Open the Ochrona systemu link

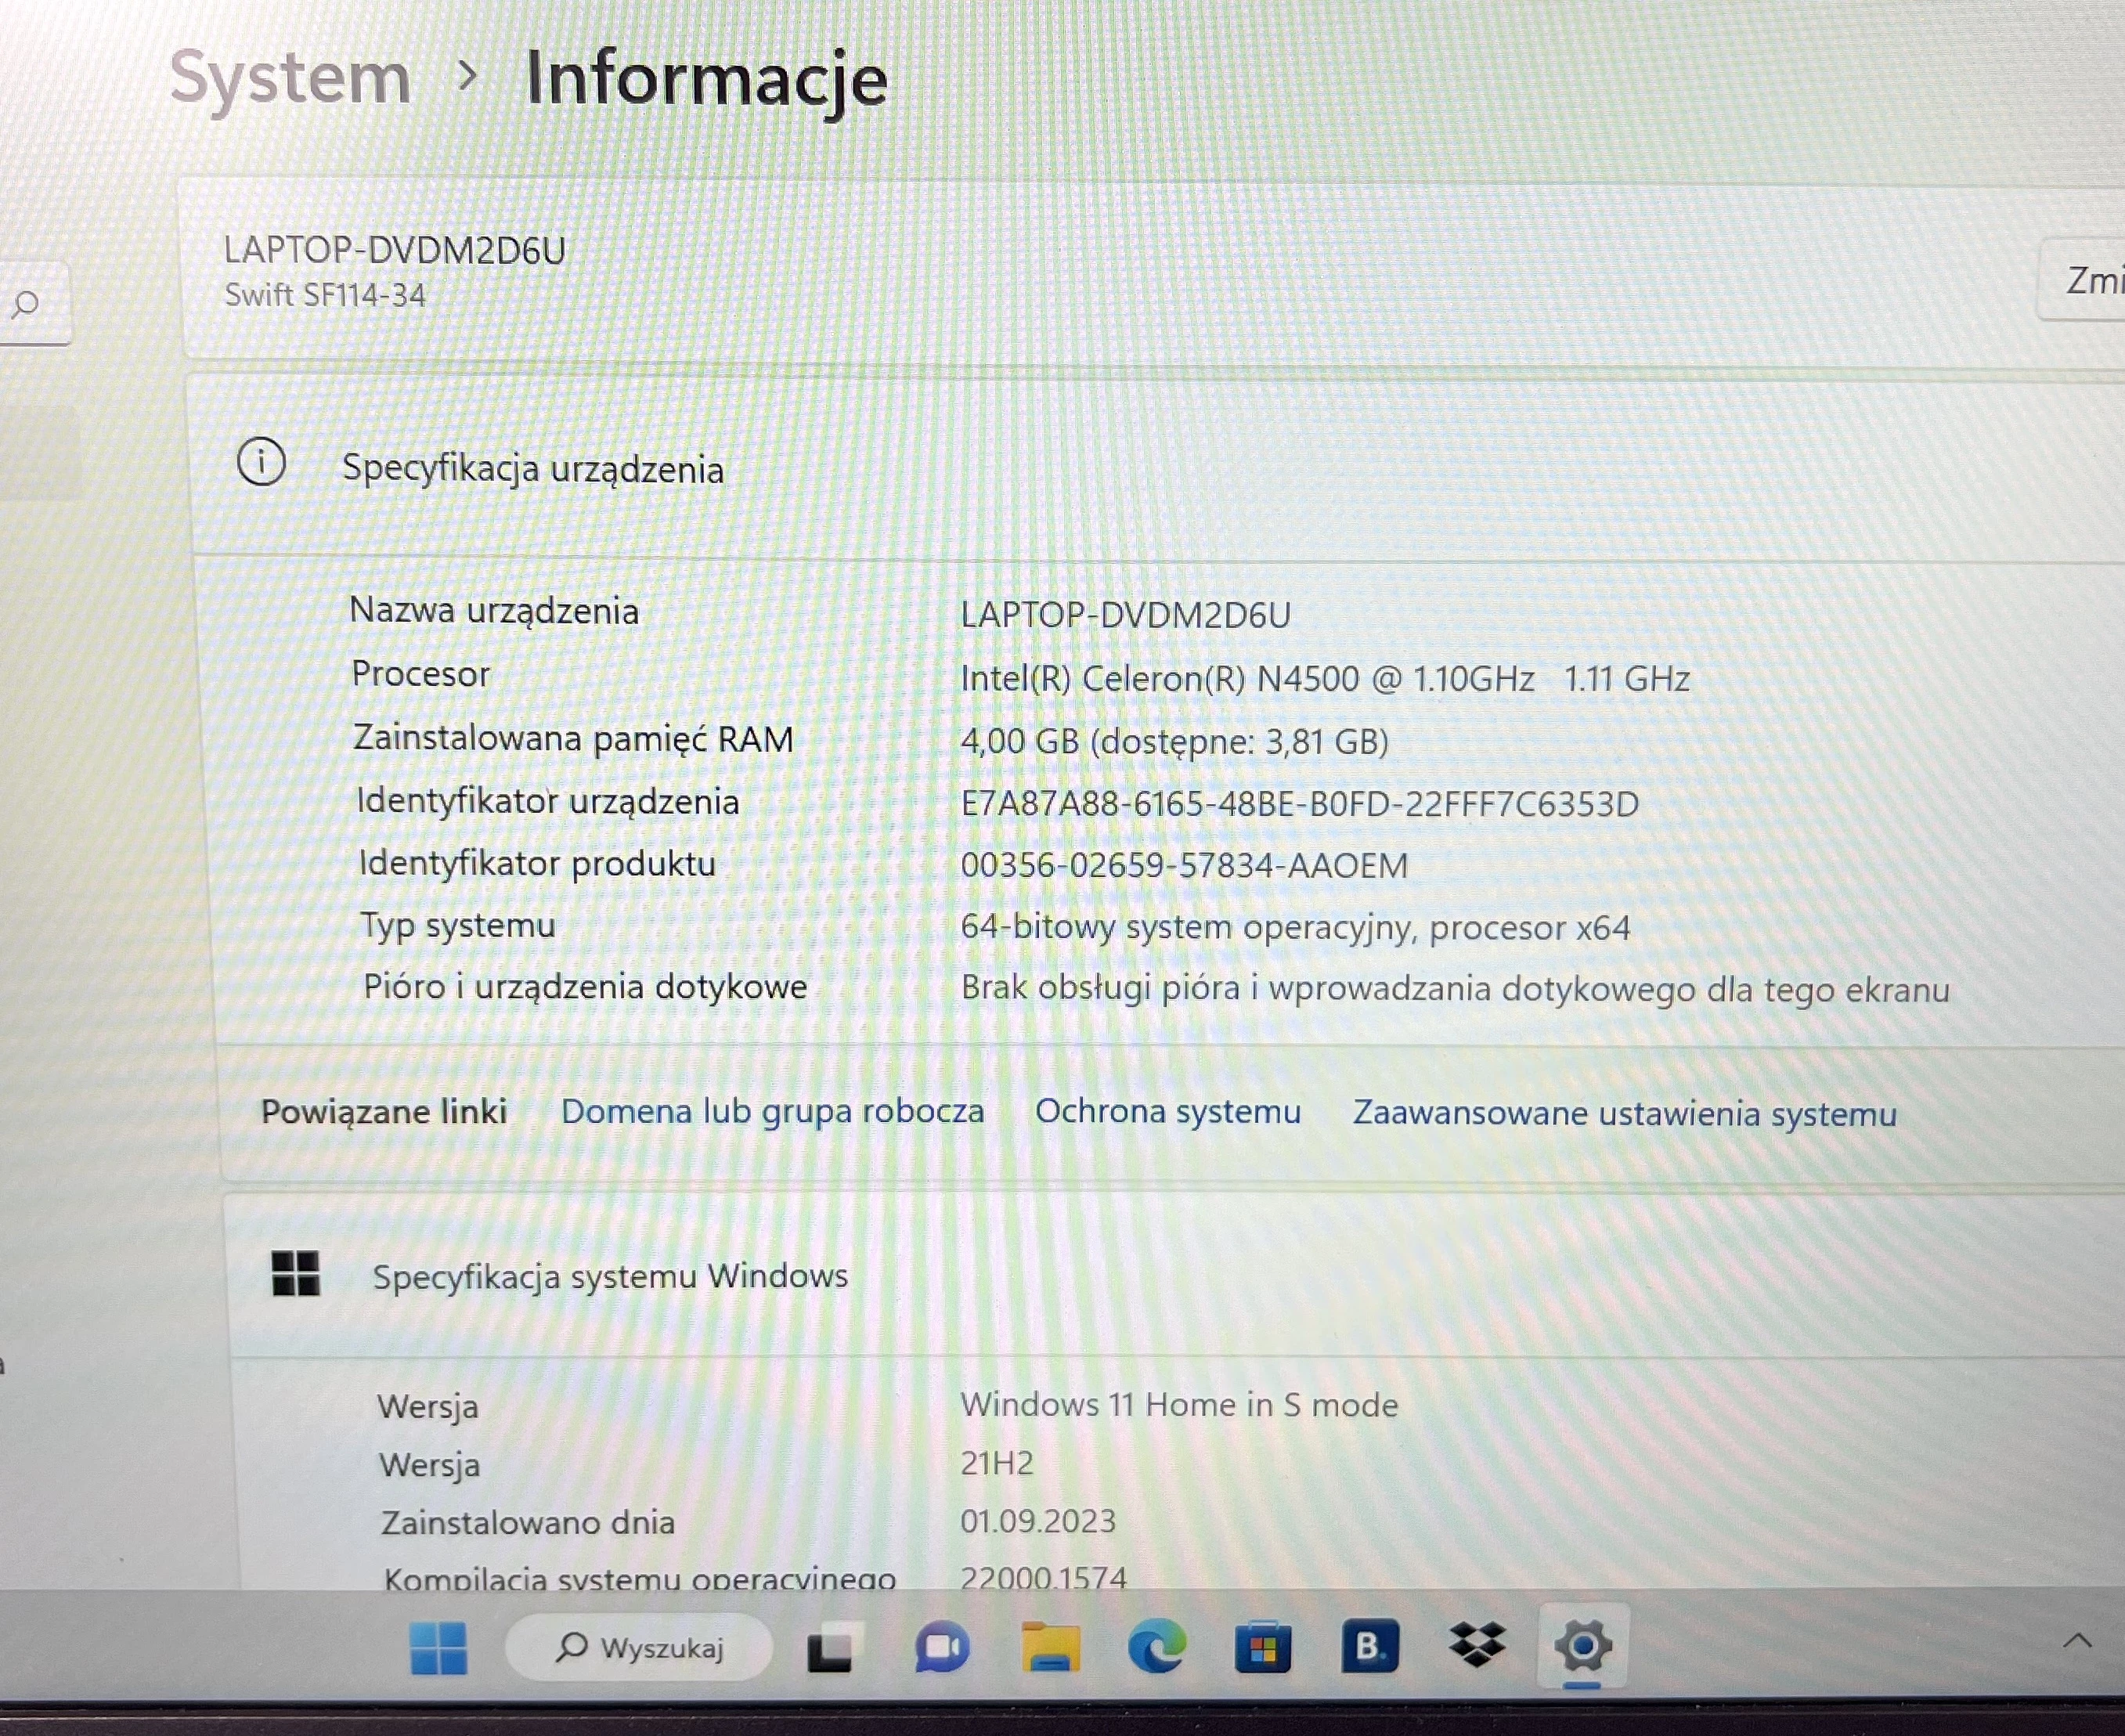pos(1168,1111)
